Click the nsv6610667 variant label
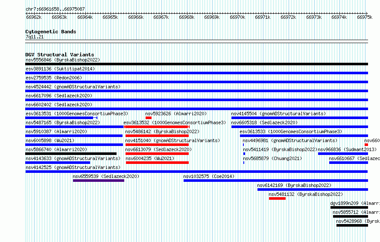The width and height of the screenshot is (380, 242). 354,158
